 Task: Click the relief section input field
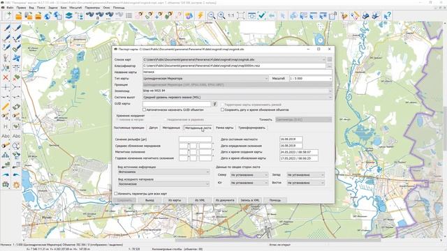(196, 139)
